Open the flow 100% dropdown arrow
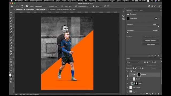 point(73,6)
